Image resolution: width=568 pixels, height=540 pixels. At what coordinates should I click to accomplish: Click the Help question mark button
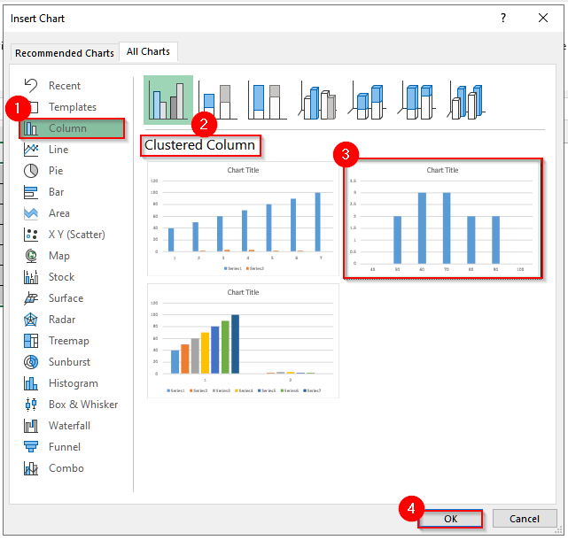click(x=503, y=18)
